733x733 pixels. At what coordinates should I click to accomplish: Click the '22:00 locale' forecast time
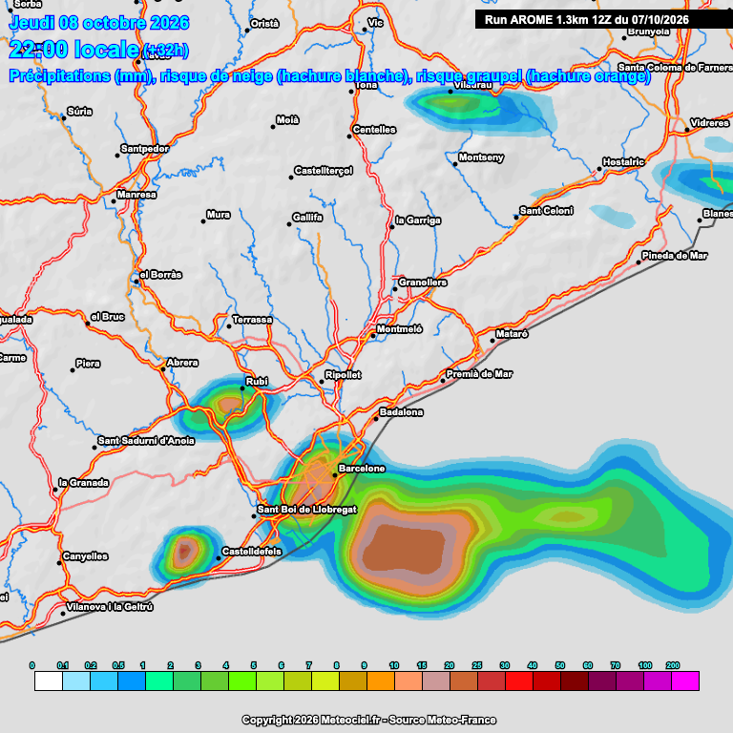[73, 49]
